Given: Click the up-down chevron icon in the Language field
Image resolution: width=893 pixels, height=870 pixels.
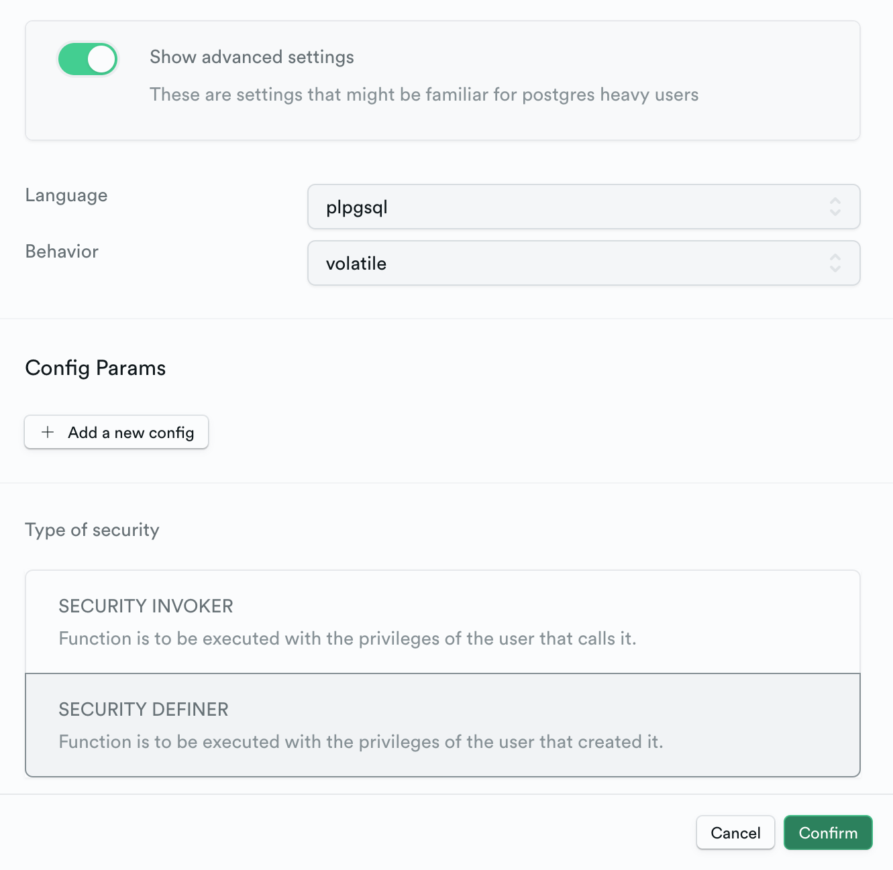Looking at the screenshot, I should 835,207.
